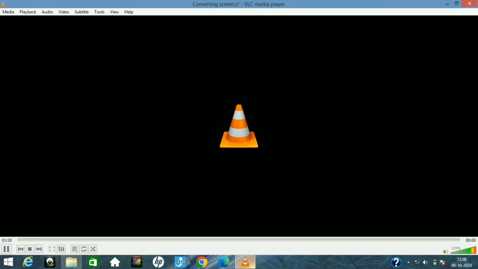The width and height of the screenshot is (478, 269).
Task: Close the VLC media player window
Action: coord(470,4)
